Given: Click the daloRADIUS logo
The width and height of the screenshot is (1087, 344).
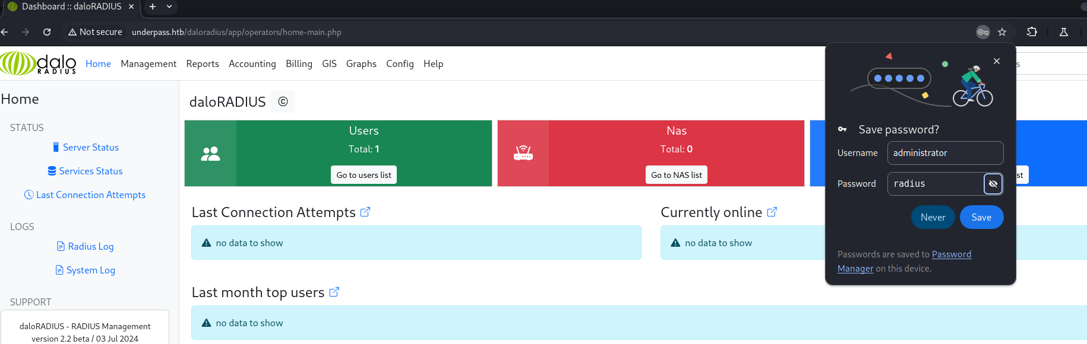Looking at the screenshot, I should (38, 63).
